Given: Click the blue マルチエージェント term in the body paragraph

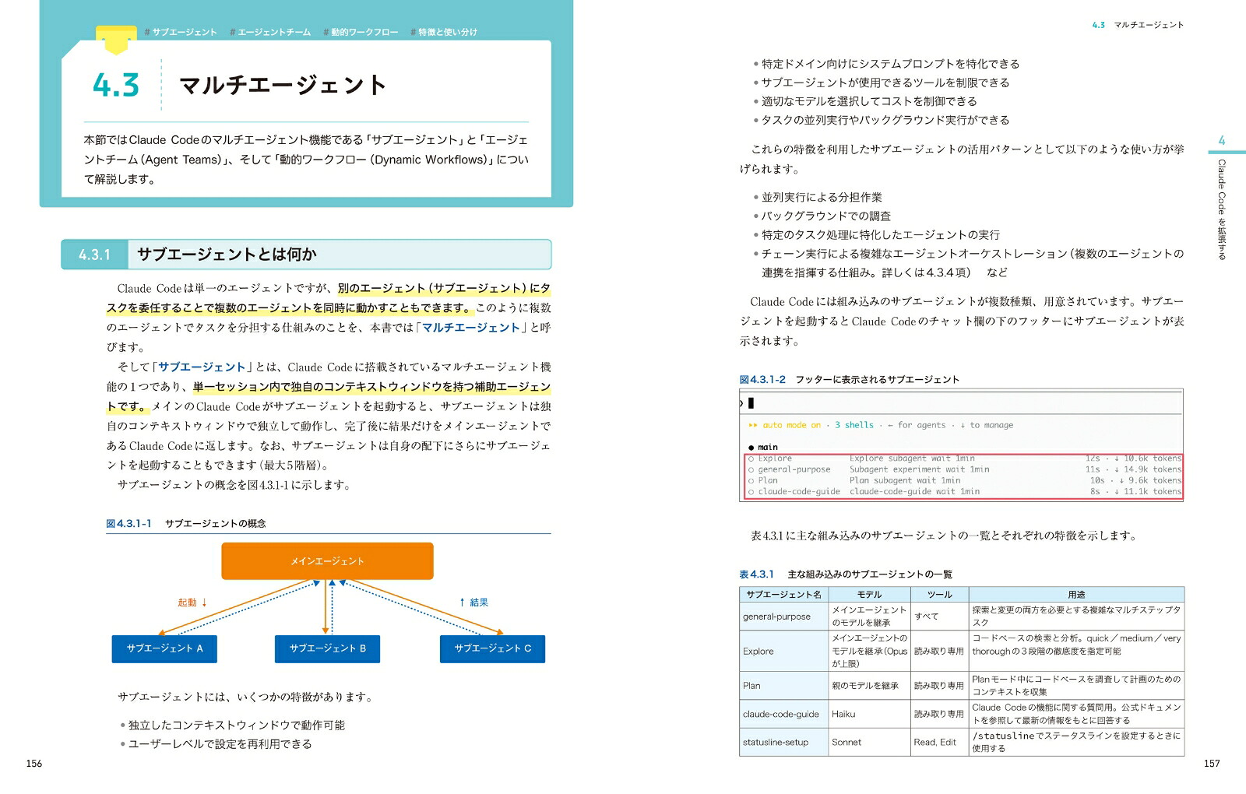Looking at the screenshot, I should point(470,328).
